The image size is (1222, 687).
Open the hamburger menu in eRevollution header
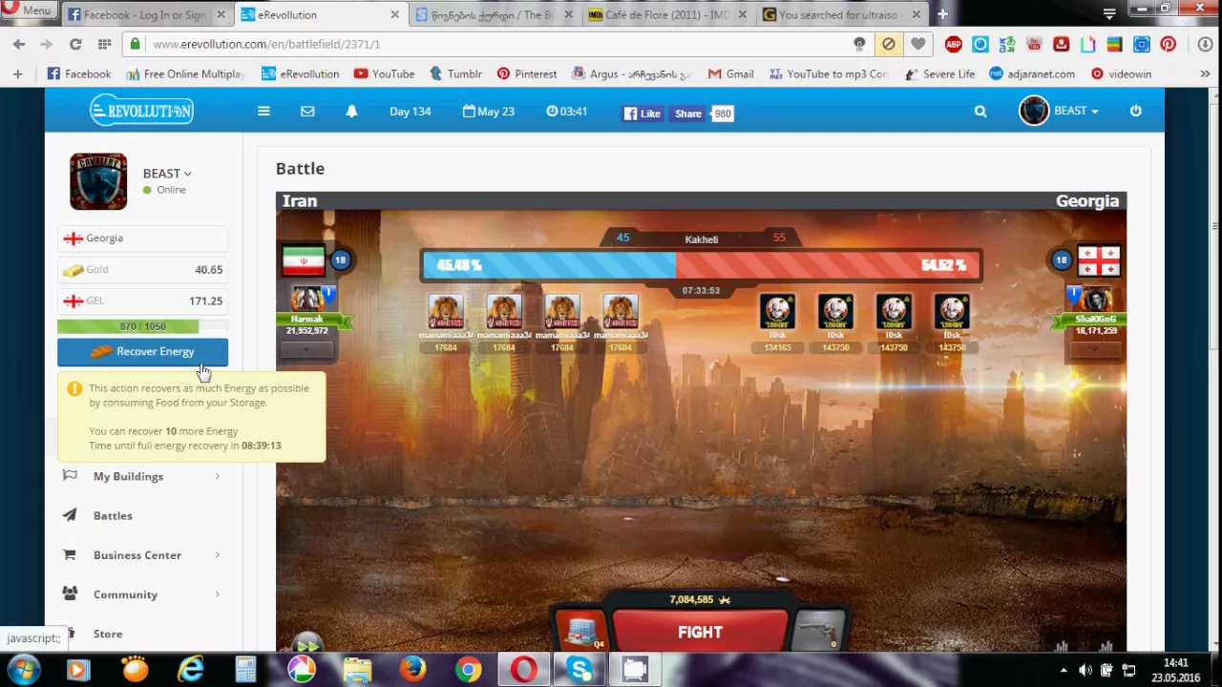(x=263, y=112)
